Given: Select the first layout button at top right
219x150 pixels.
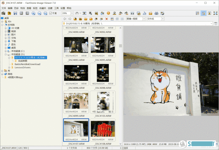Looking at the screenshot, I should tap(197, 13).
